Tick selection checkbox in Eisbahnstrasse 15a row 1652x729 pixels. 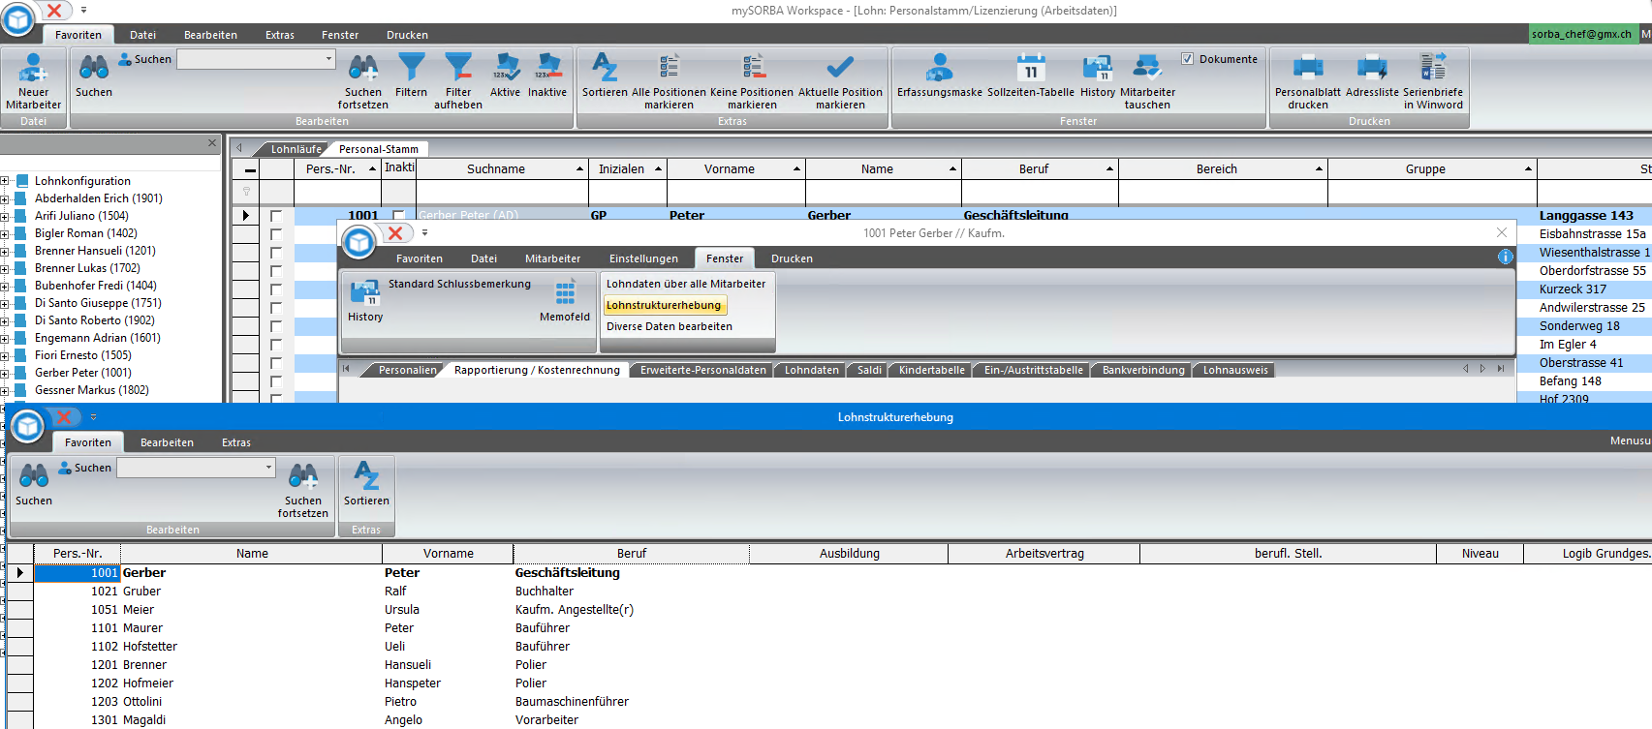click(x=276, y=234)
